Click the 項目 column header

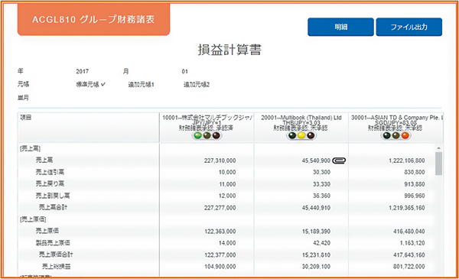tap(89, 128)
